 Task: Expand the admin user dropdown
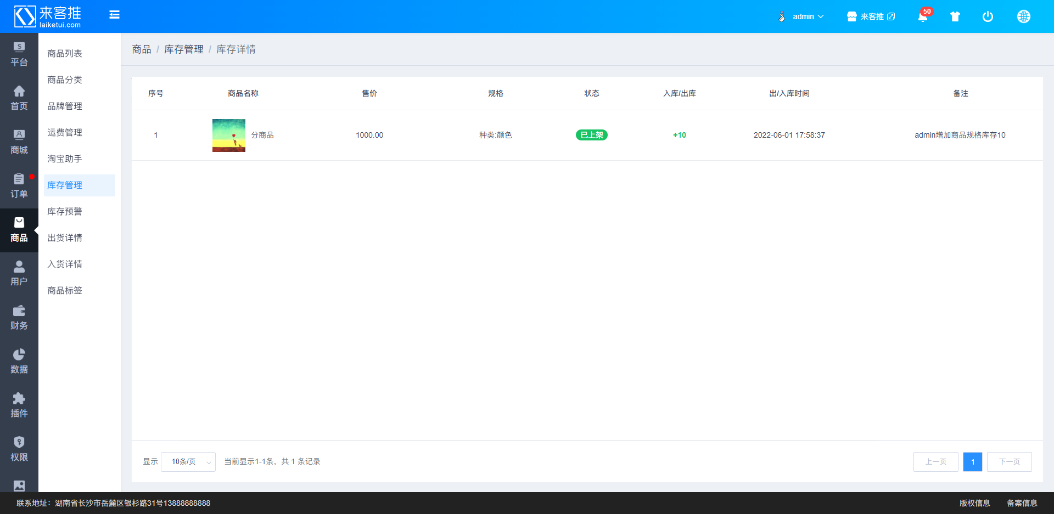[x=801, y=16]
